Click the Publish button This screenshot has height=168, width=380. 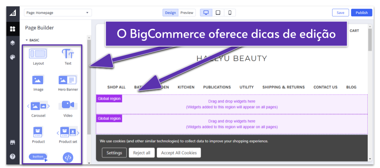point(361,13)
